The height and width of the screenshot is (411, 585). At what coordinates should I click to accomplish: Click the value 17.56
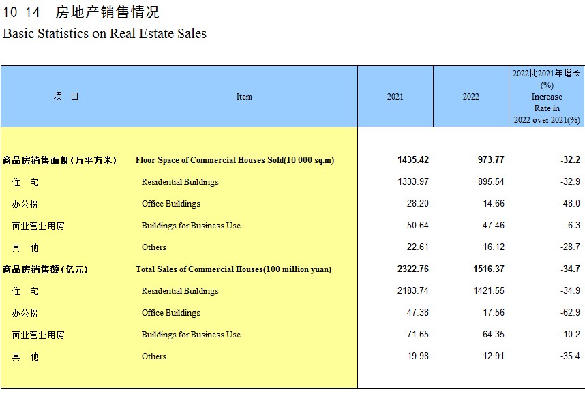click(x=494, y=313)
